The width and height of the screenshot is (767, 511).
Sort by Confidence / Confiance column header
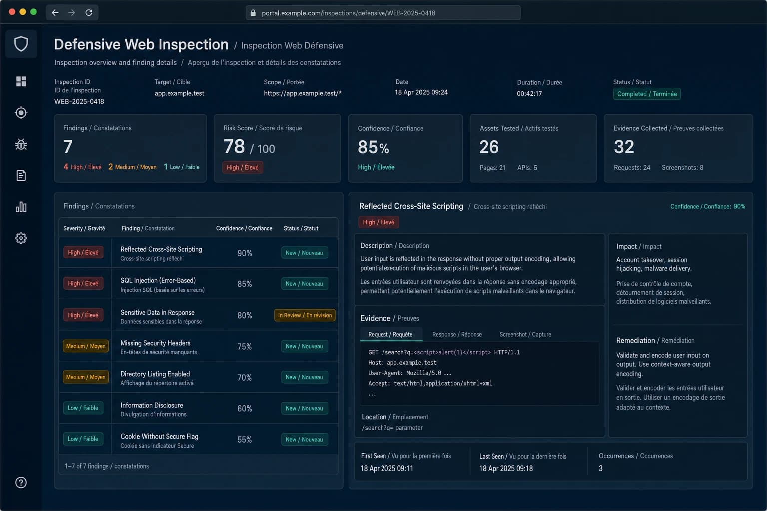pyautogui.click(x=244, y=228)
